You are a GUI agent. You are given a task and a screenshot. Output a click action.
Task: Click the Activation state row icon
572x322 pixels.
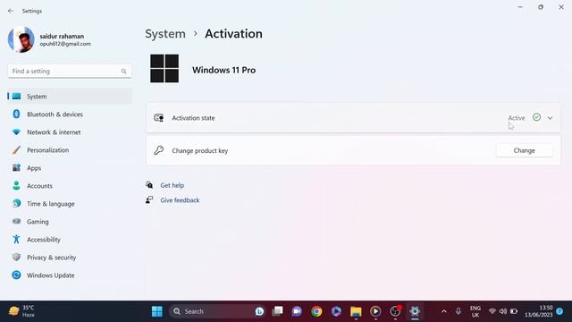click(159, 117)
